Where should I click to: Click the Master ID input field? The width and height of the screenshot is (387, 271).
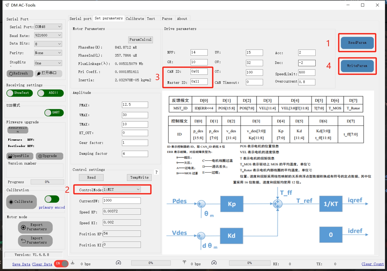click(199, 82)
